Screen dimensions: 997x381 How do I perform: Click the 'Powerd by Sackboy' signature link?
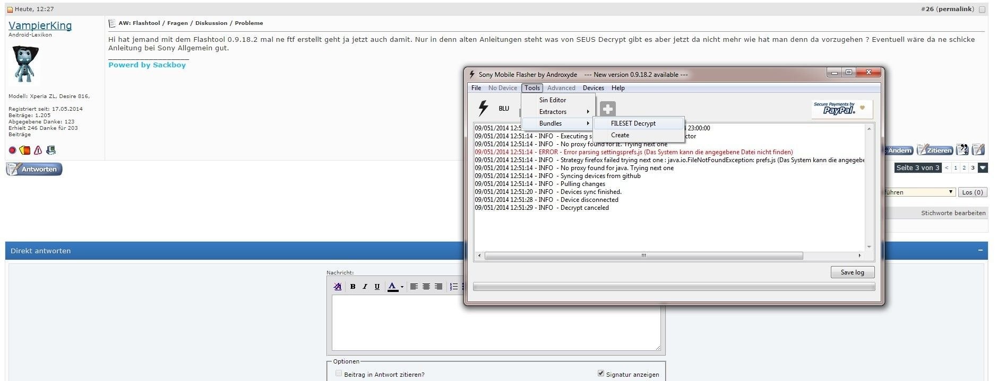click(x=147, y=65)
